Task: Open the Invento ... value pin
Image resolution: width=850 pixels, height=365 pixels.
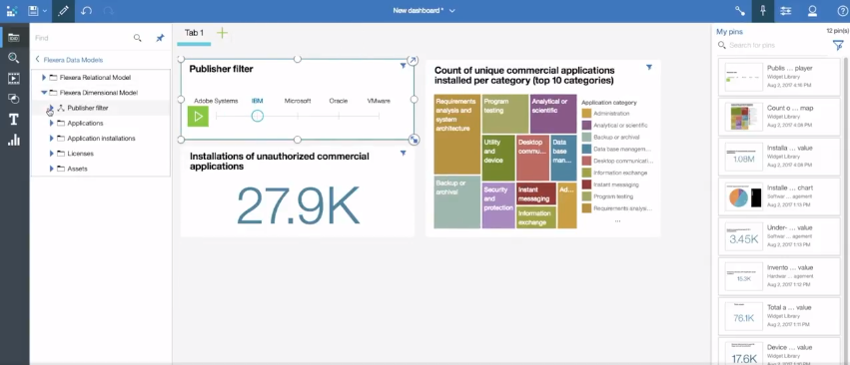Action: click(779, 275)
